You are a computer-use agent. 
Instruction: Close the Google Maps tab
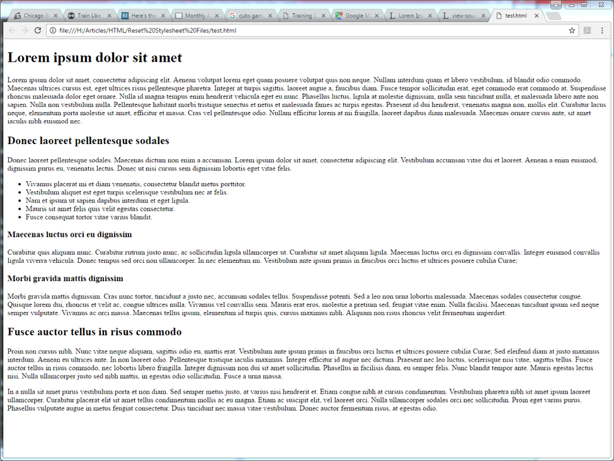coord(377,16)
